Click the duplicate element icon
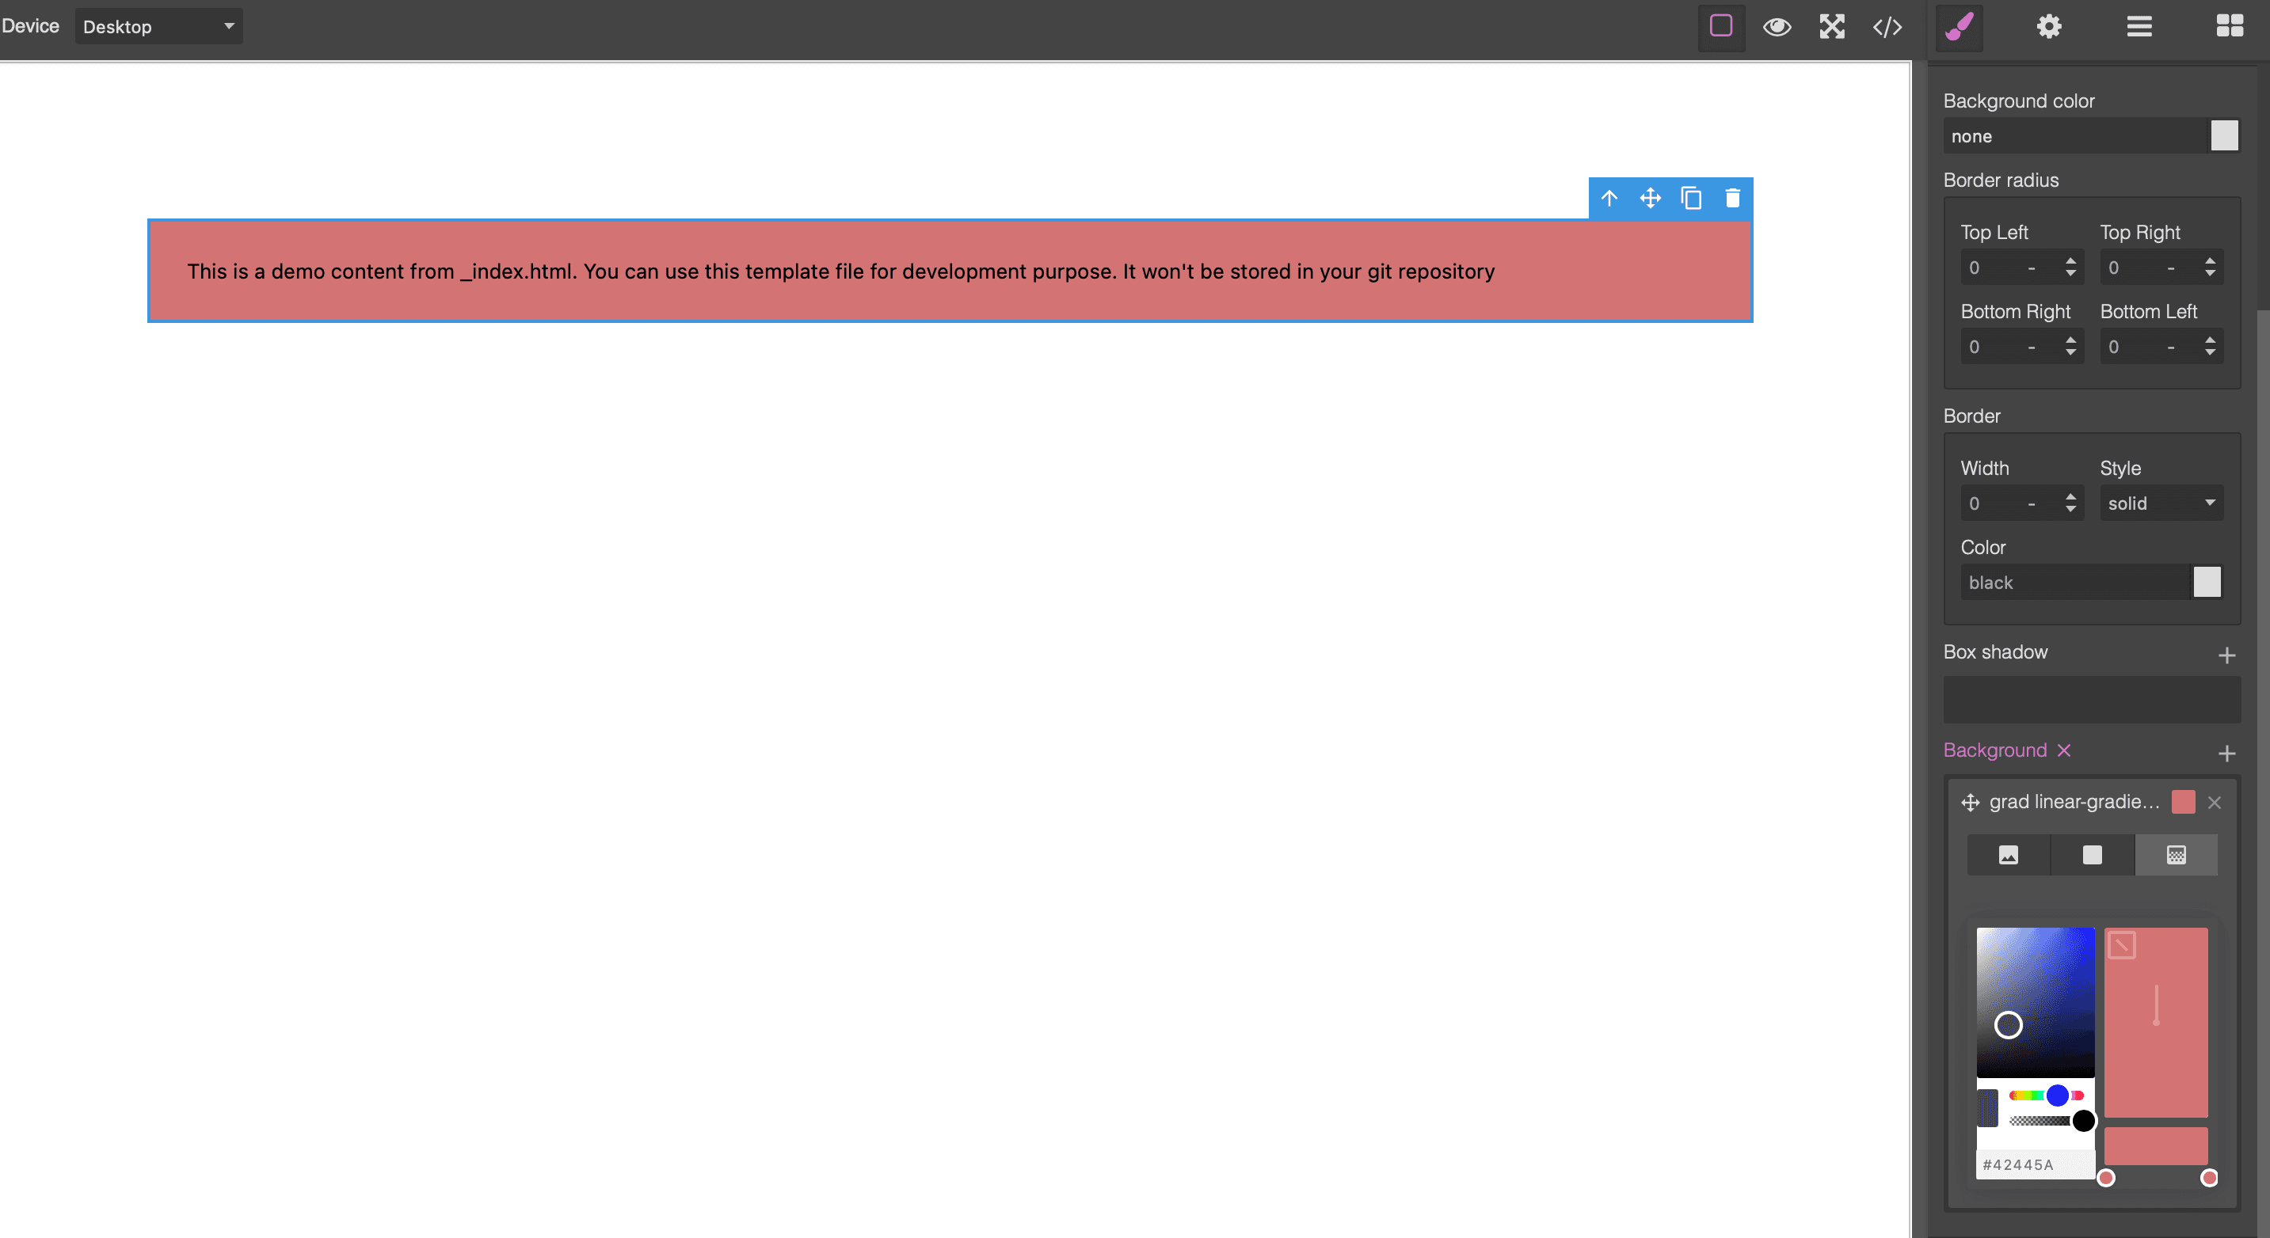 [x=1690, y=198]
